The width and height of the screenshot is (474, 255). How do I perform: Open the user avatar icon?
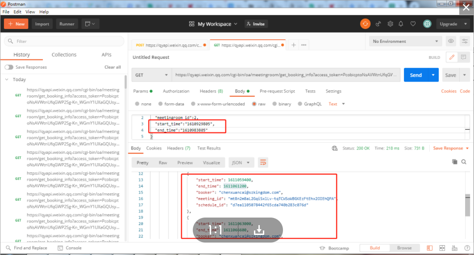[427, 24]
